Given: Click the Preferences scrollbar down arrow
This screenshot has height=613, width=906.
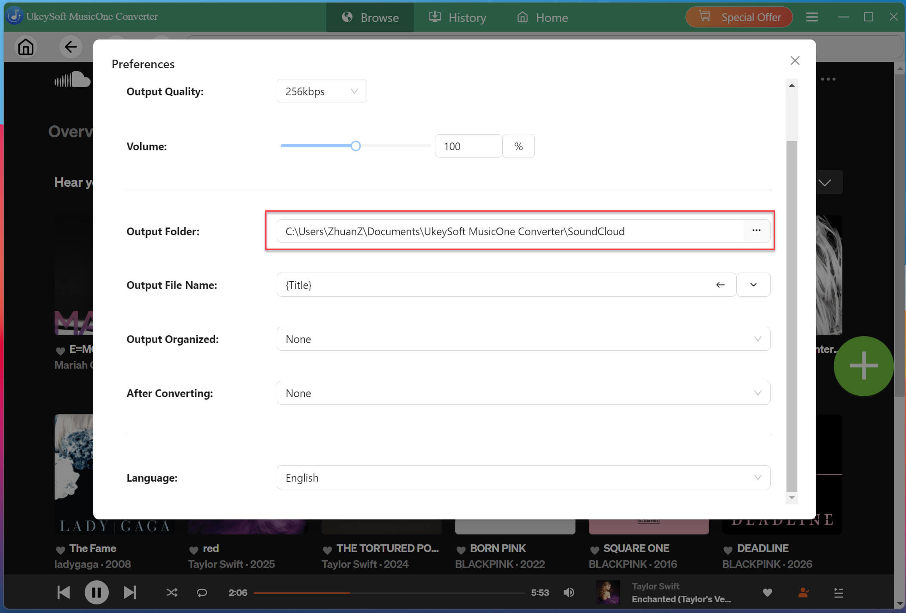Looking at the screenshot, I should (792, 498).
